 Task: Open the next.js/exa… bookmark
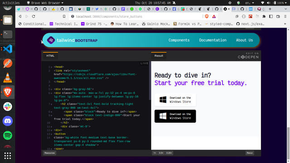(x=251, y=24)
